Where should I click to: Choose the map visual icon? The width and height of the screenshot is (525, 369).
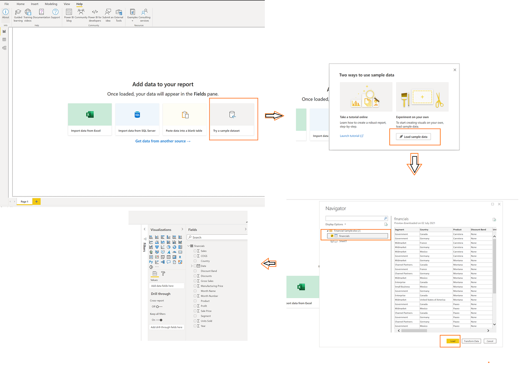pyautogui.click(x=151, y=252)
